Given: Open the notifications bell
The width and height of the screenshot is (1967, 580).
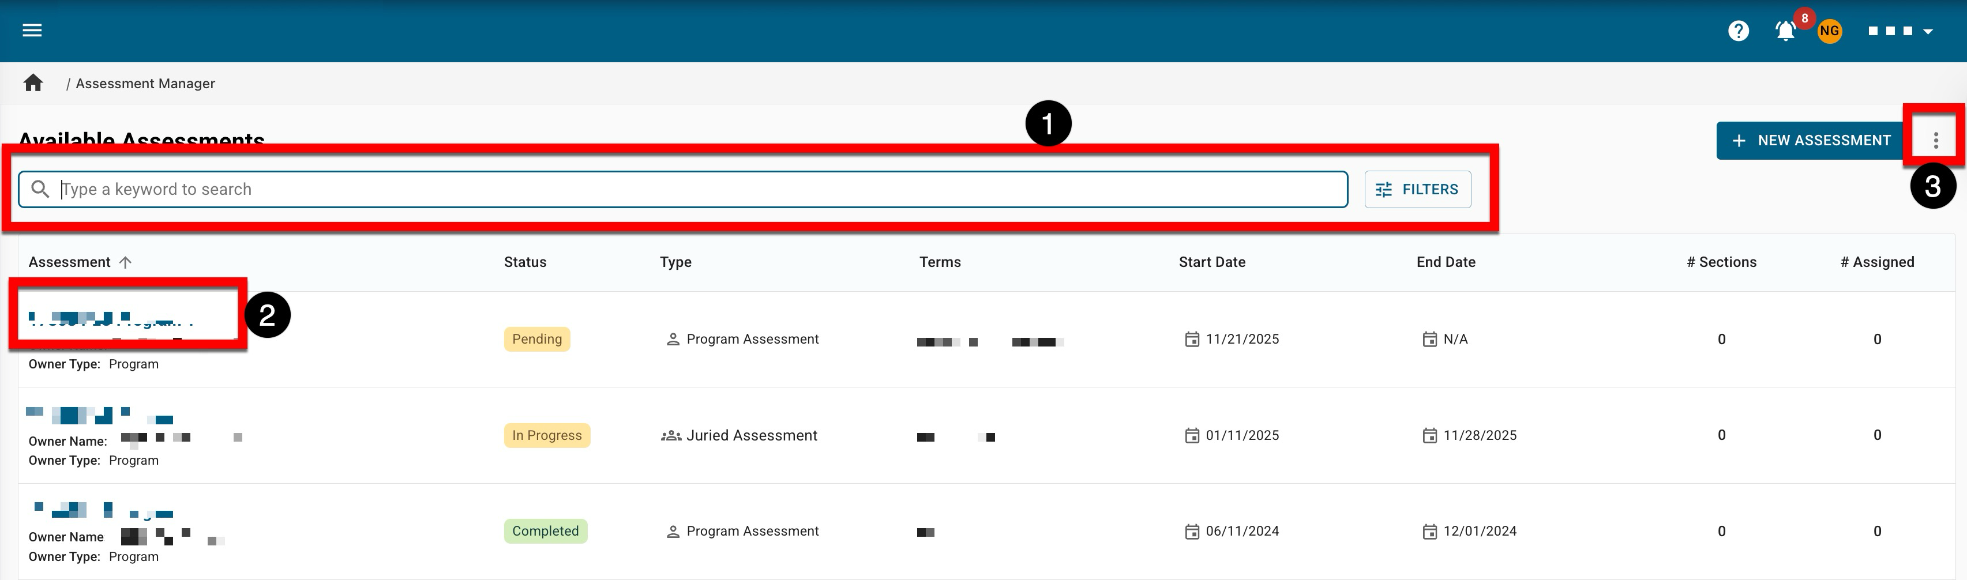Looking at the screenshot, I should (x=1785, y=31).
